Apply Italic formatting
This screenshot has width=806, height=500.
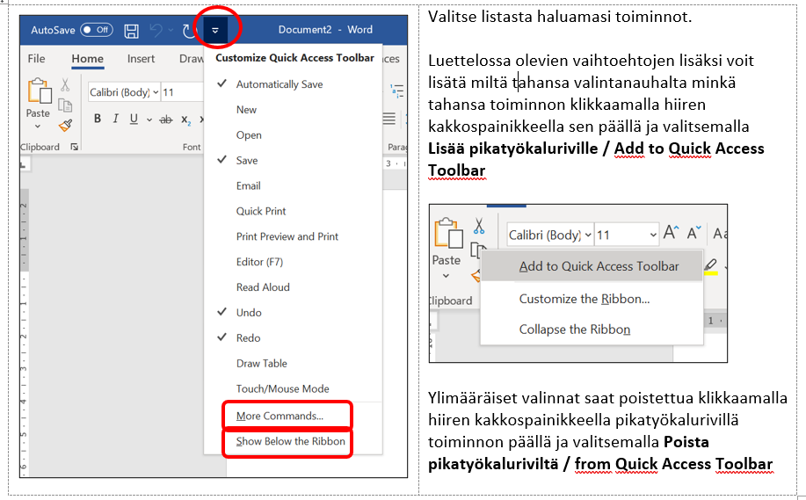coord(115,120)
